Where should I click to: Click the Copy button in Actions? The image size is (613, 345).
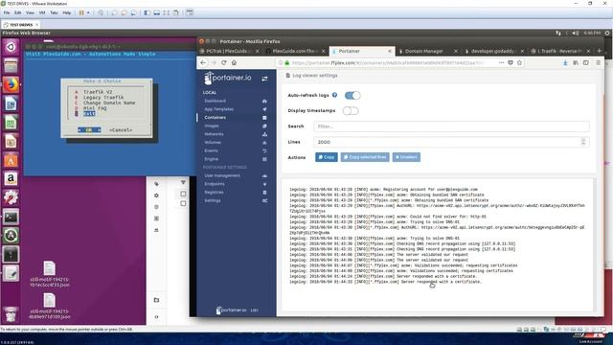(x=327, y=157)
